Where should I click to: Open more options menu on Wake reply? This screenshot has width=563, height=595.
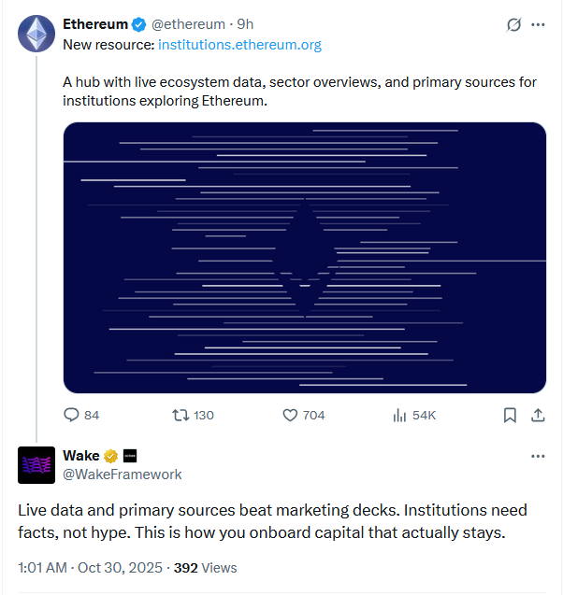click(538, 456)
